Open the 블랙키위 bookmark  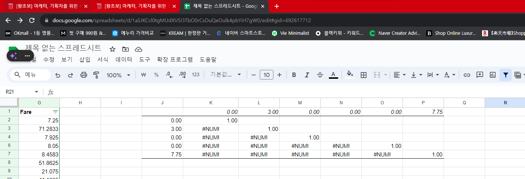point(340,33)
